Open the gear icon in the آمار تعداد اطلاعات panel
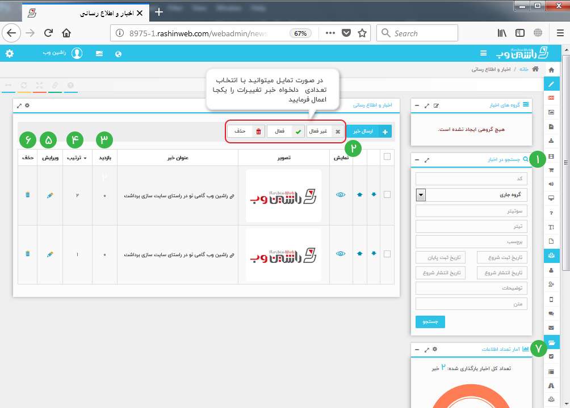 pyautogui.click(x=435, y=349)
